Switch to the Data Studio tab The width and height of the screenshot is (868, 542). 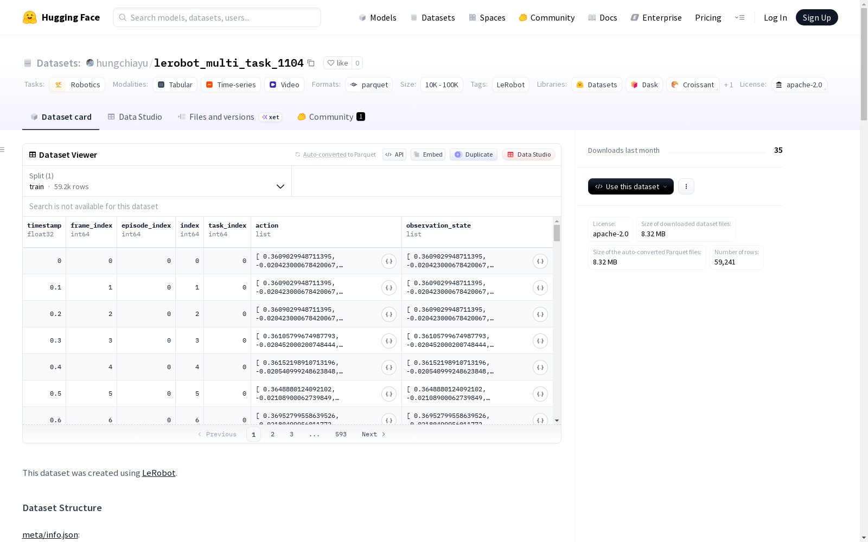135,117
